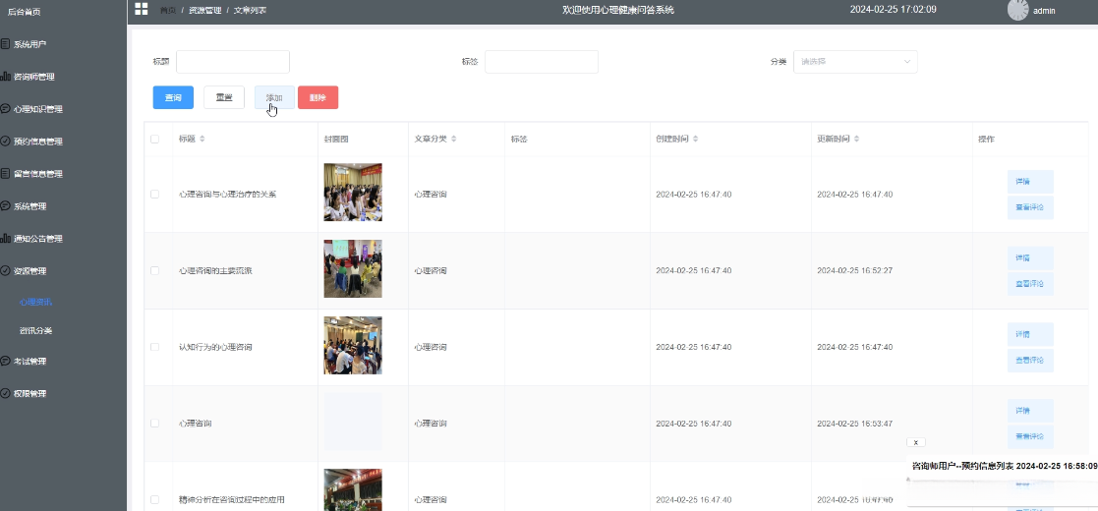Check the row titled 心理咨询
Image resolution: width=1098 pixels, height=511 pixels.
click(154, 423)
